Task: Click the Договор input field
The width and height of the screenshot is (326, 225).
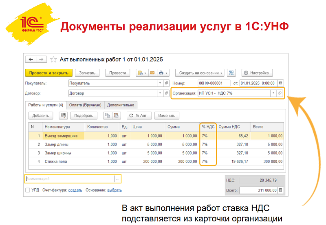Action: pyautogui.click(x=113, y=93)
